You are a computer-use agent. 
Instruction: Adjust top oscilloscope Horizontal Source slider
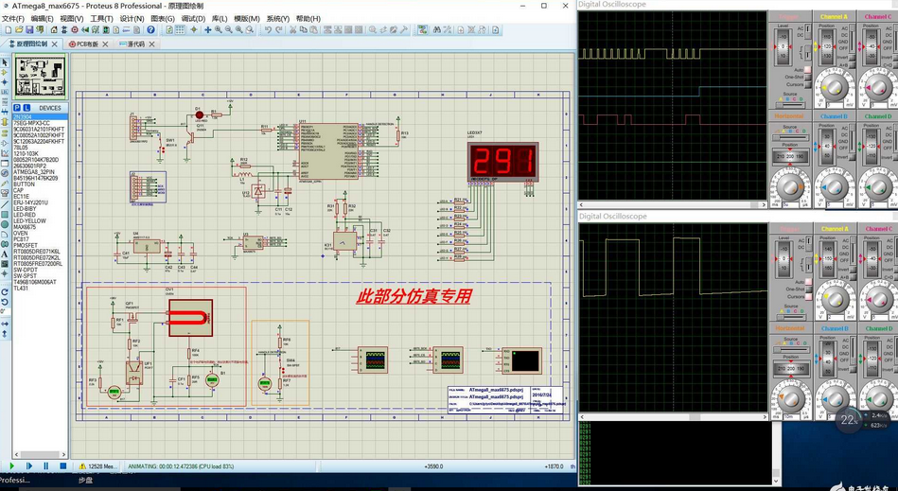coord(791,137)
